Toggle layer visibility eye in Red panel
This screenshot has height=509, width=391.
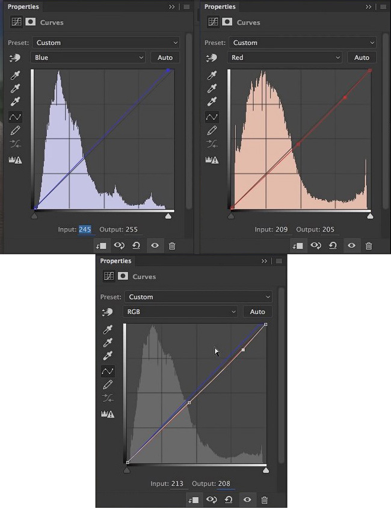[x=351, y=245]
